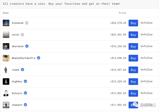The height and width of the screenshot is (112, 161).
Task: Click elonmusk's rocket avatar
Action: tap(6, 23)
